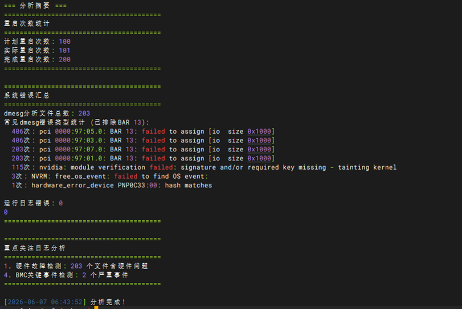This screenshot has height=309, width=462.
Task: Click the red 'failed' on the 97:03.0 row
Action: click(x=153, y=141)
